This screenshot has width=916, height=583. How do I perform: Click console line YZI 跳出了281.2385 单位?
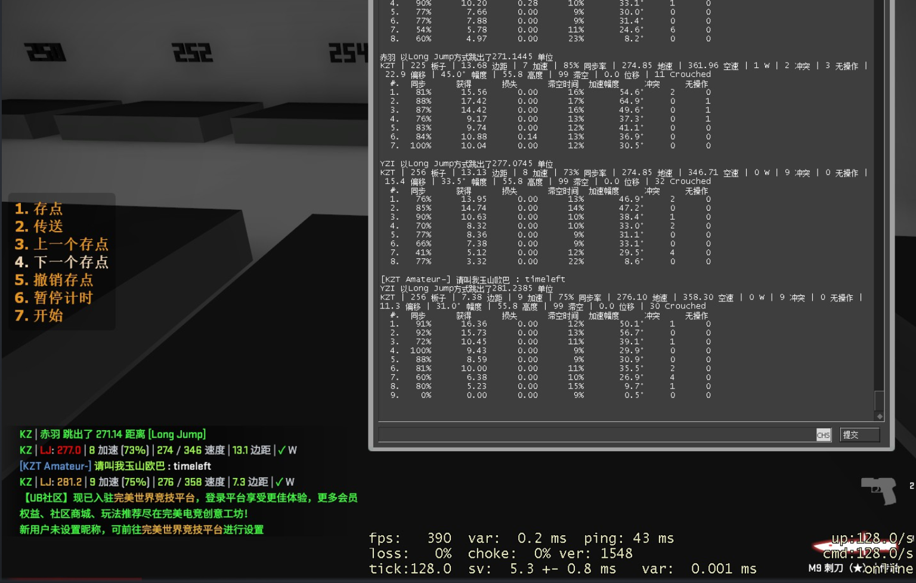pyautogui.click(x=466, y=288)
